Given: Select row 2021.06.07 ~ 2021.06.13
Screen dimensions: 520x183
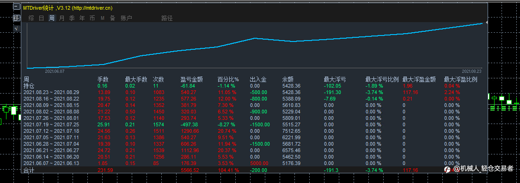Looking at the screenshot, I should click(x=51, y=163).
